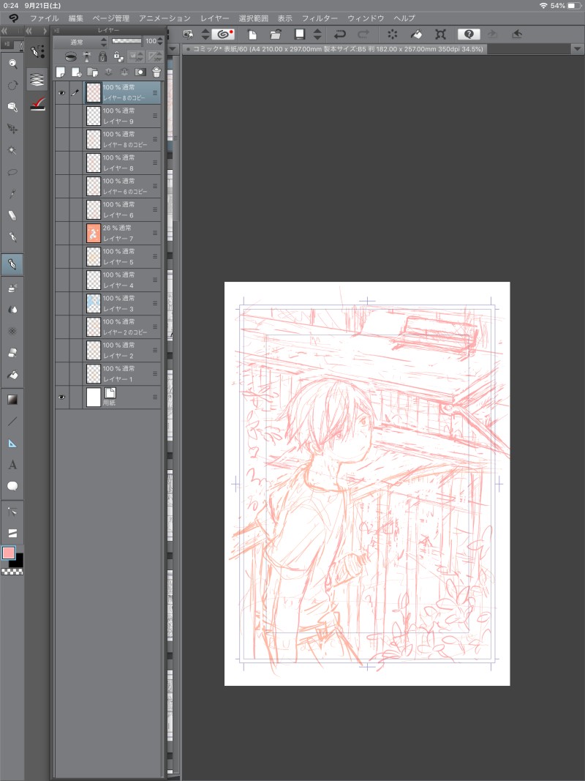Select the Fill bucket tool in toolbox
Screen dimensions: 585x781
[x=12, y=374]
